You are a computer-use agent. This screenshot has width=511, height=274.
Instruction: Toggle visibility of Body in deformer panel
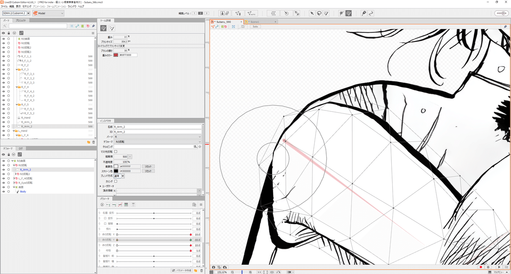tap(3, 192)
